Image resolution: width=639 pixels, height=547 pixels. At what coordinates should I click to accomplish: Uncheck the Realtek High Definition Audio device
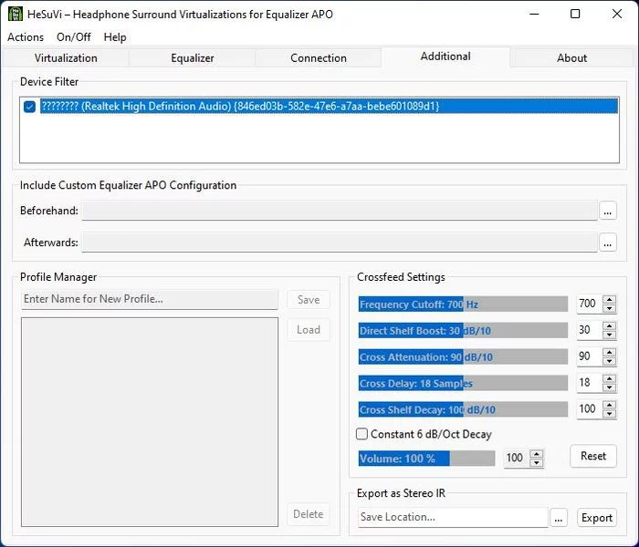coord(30,107)
